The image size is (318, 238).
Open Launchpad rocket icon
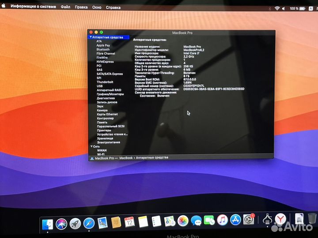75,223
